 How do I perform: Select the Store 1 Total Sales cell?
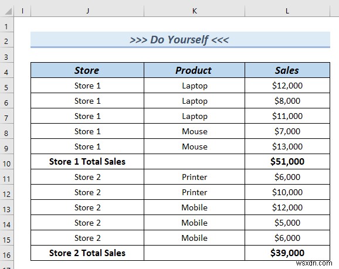click(x=87, y=162)
